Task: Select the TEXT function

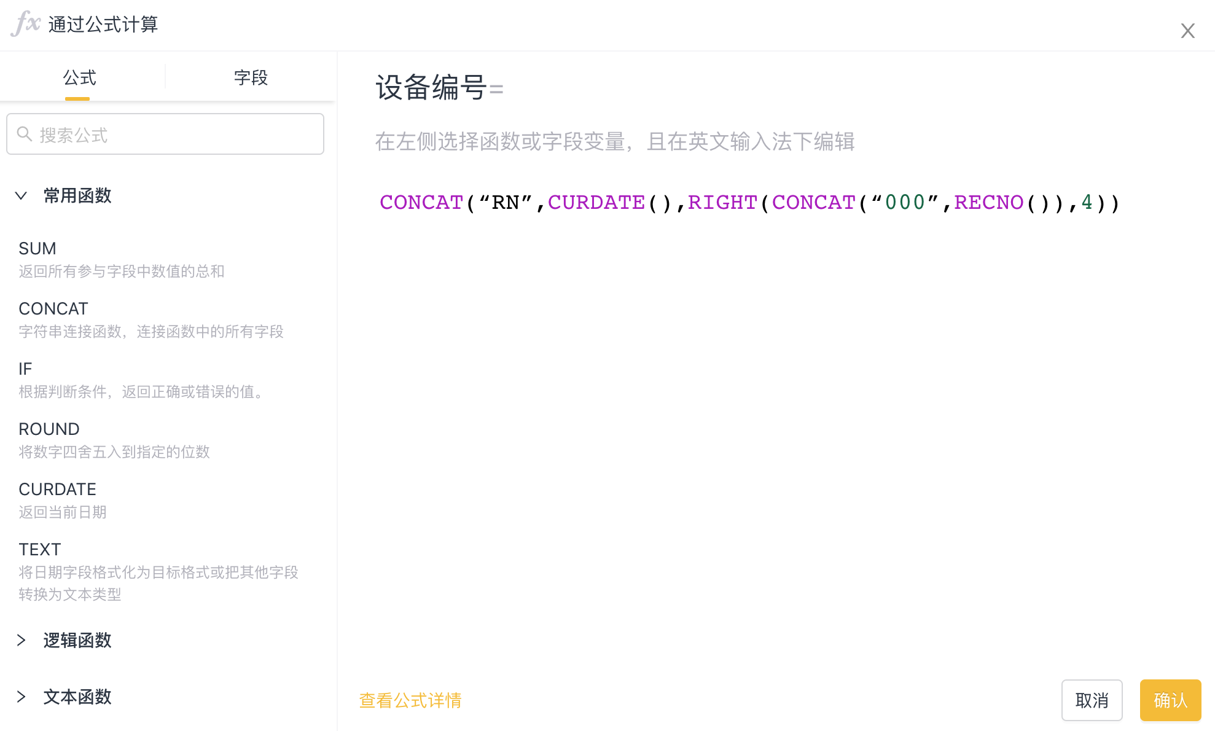Action: (40, 550)
